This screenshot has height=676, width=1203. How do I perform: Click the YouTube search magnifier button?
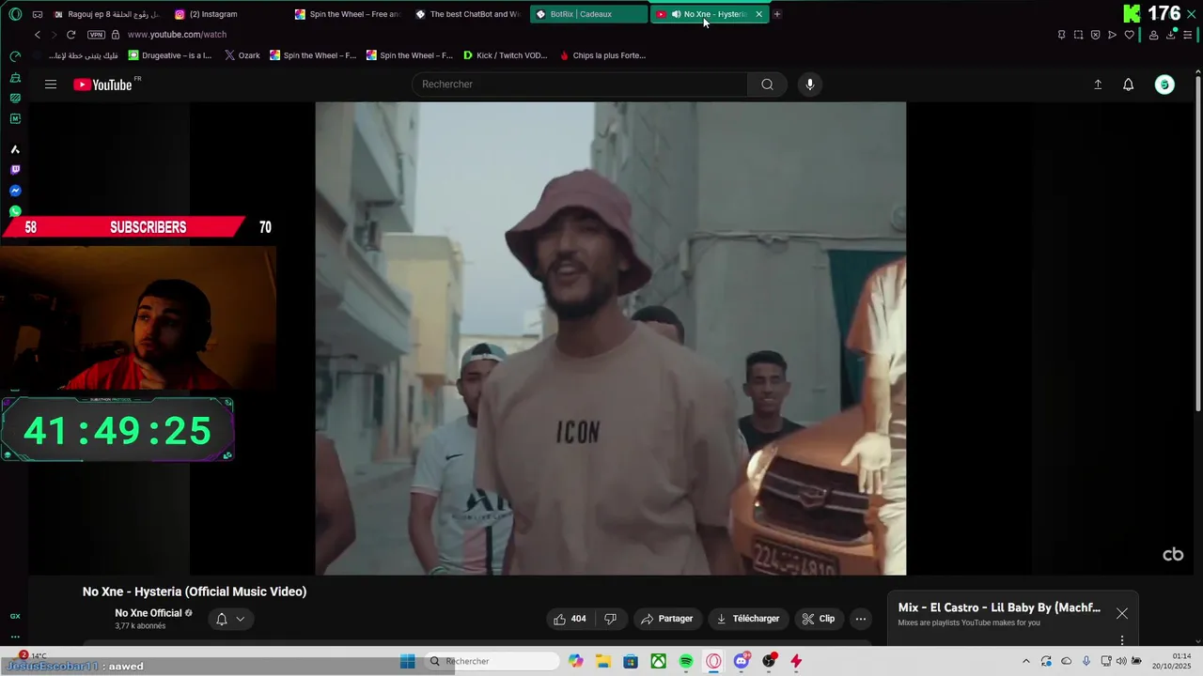coord(768,84)
